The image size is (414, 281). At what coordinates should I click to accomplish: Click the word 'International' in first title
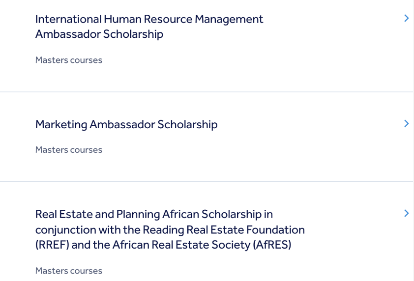pos(68,19)
